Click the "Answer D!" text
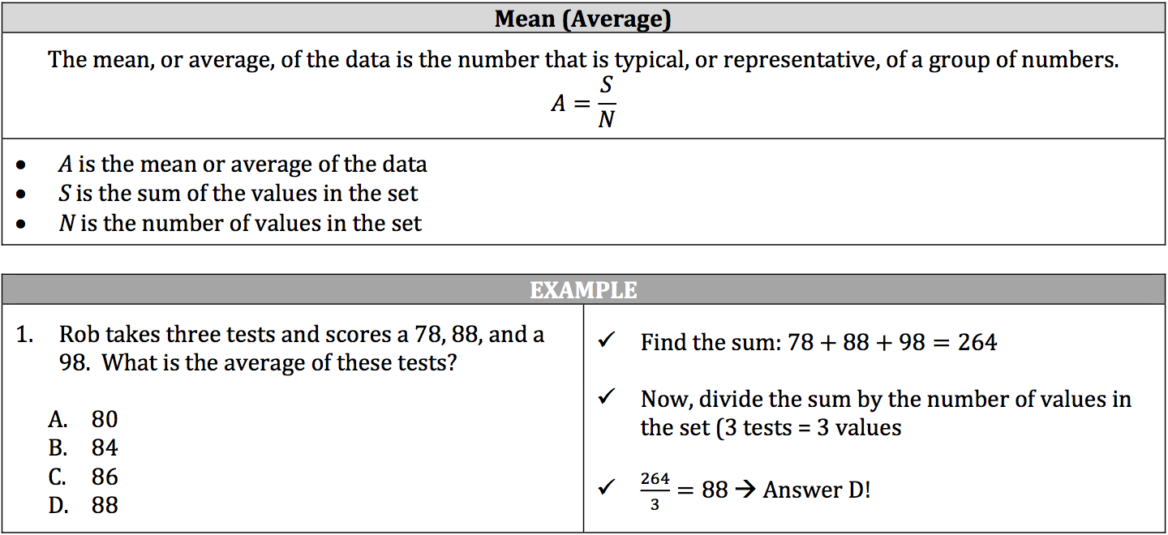This screenshot has height=535, width=1168. 816,490
